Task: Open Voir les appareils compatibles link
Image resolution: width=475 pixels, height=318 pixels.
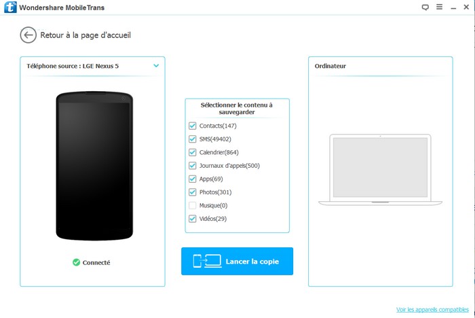Action: [x=432, y=309]
